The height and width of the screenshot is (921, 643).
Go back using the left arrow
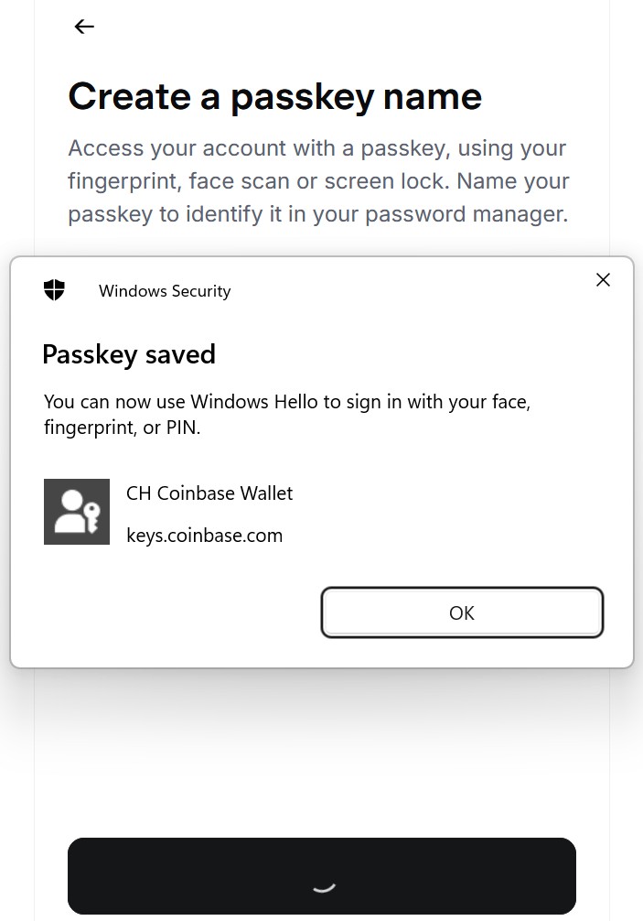pos(84,27)
